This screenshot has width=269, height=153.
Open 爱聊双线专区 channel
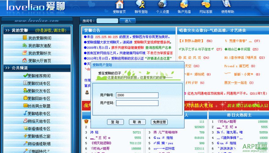(x=37, y=83)
